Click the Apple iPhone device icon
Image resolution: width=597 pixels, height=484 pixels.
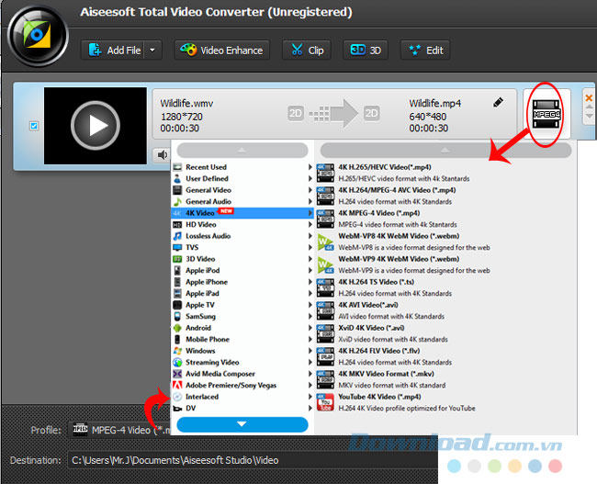pyautogui.click(x=177, y=282)
